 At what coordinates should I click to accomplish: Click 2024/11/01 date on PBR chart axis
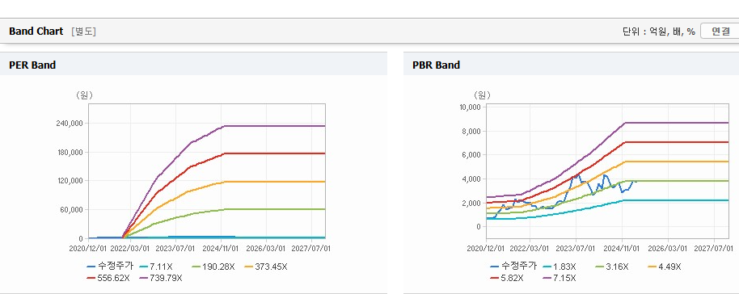tap(622, 248)
